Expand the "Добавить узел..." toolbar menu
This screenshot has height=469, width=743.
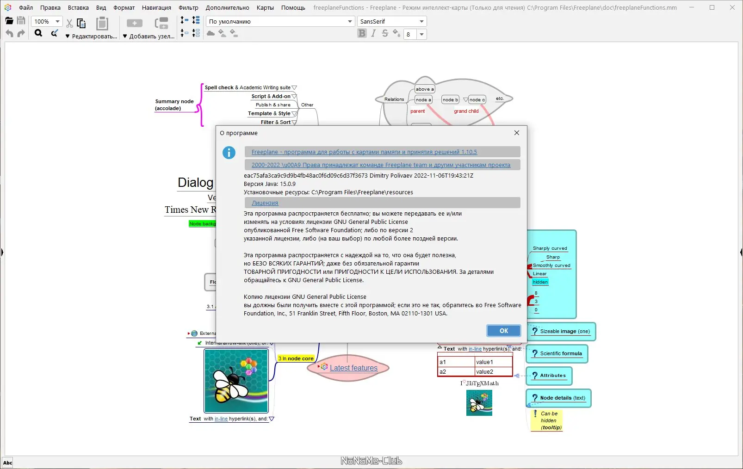click(149, 36)
